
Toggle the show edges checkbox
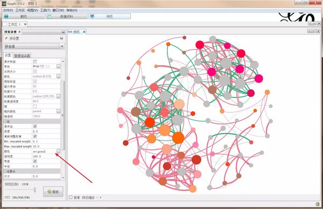tap(35, 126)
